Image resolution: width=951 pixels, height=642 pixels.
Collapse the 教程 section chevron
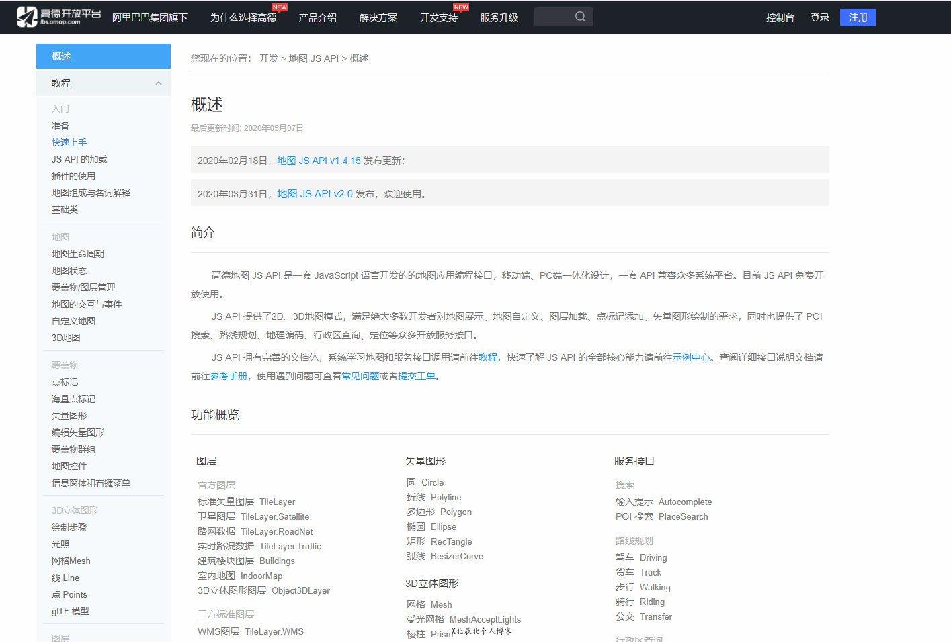(159, 83)
